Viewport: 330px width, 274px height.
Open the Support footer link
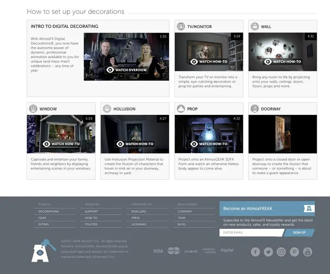(91, 212)
